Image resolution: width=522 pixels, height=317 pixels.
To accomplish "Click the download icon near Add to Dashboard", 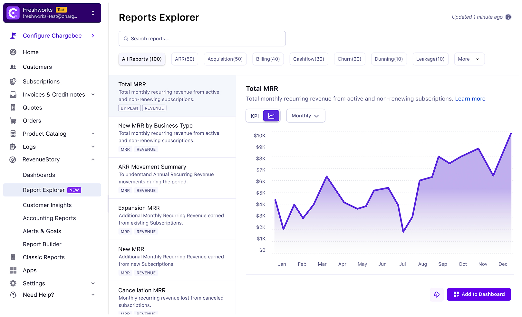I will coord(437,294).
